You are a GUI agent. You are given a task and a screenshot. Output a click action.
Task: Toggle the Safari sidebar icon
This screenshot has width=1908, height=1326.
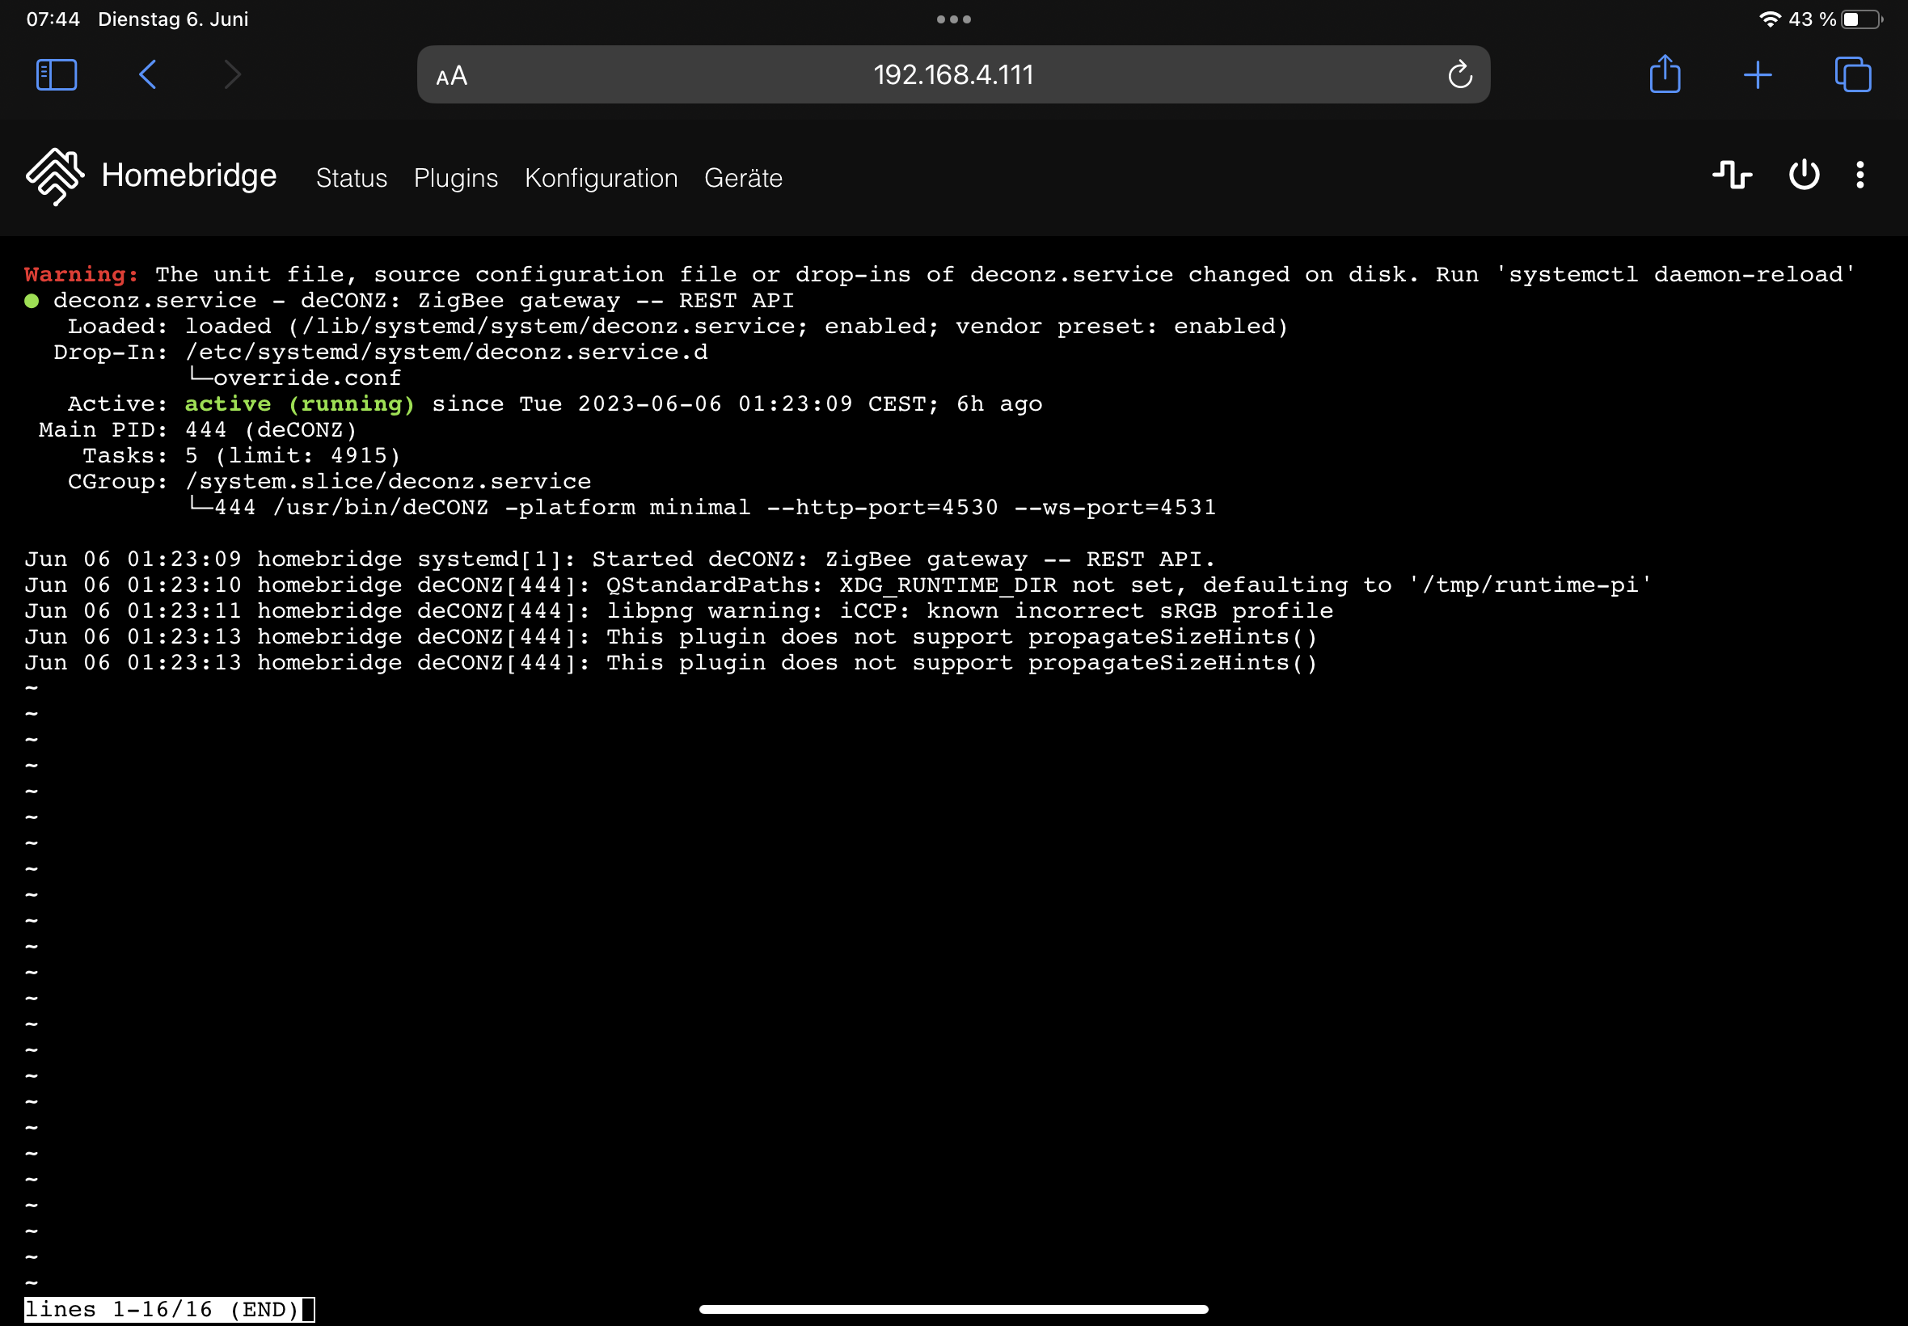(x=57, y=74)
